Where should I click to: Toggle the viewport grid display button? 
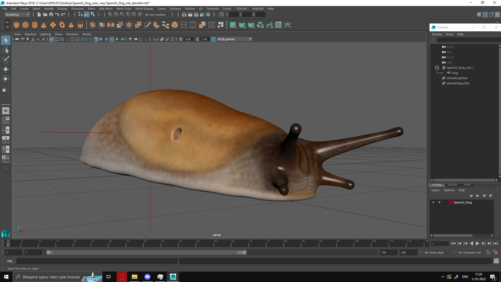point(51,39)
